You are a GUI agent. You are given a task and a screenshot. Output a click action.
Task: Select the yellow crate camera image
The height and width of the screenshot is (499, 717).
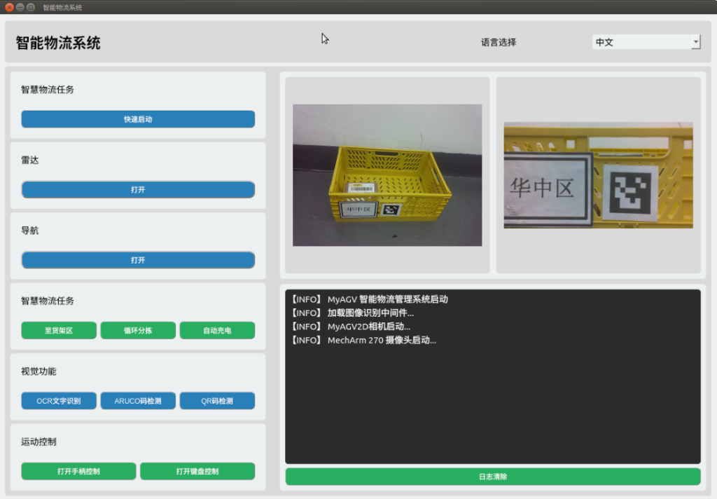tap(387, 175)
